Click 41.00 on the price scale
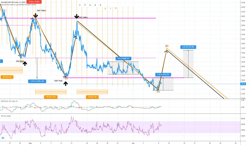 pyautogui.click(x=243, y=12)
